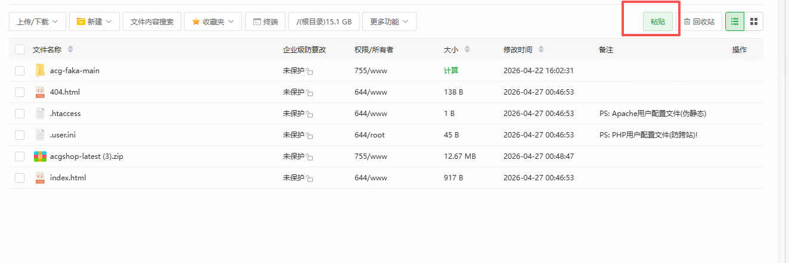Sort by file name using arrows

pyautogui.click(x=70, y=49)
